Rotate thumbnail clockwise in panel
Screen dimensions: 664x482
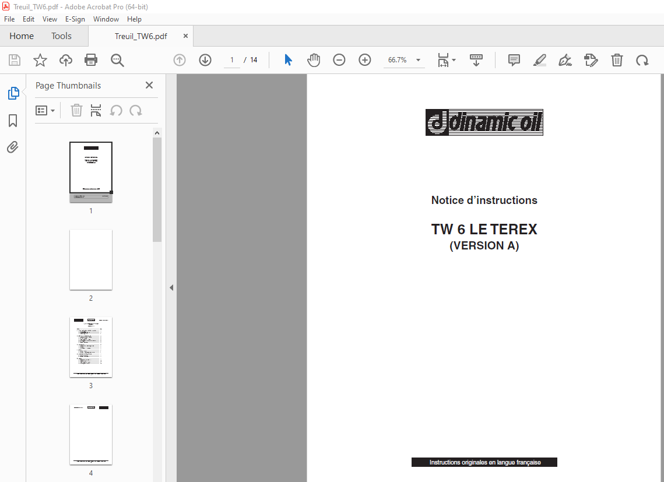[135, 111]
